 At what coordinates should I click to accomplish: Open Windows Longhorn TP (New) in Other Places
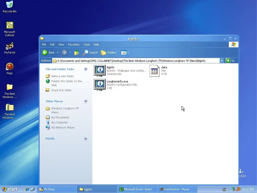pyautogui.click(x=65, y=110)
